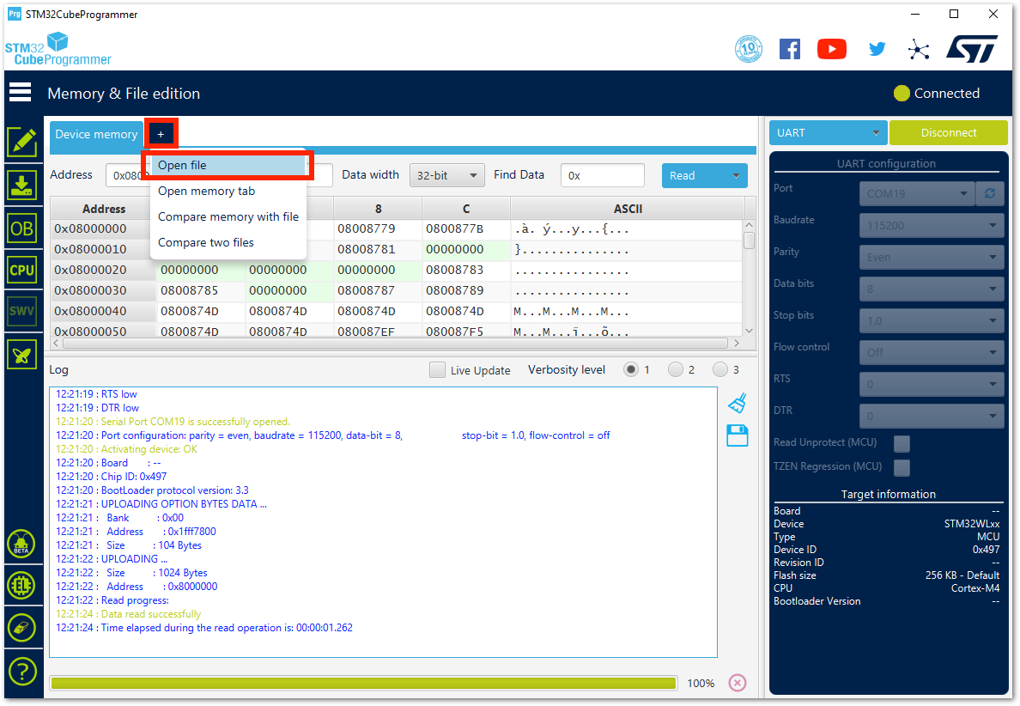Choose Open memory tab menu entry
The width and height of the screenshot is (1020, 706).
[x=228, y=191]
